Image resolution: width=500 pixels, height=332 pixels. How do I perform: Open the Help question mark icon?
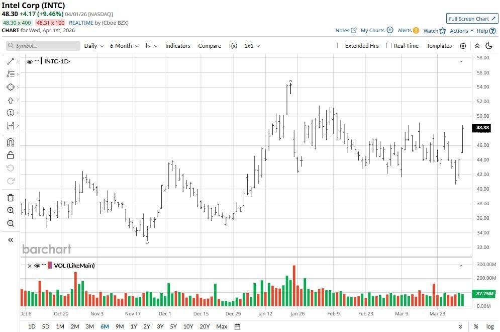492,31
